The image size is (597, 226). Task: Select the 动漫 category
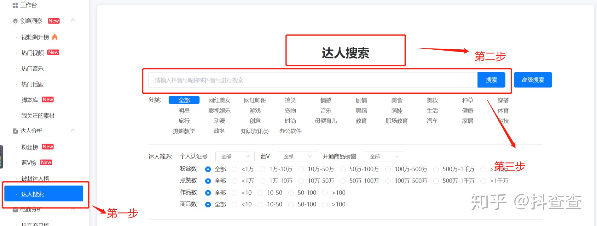(x=219, y=121)
